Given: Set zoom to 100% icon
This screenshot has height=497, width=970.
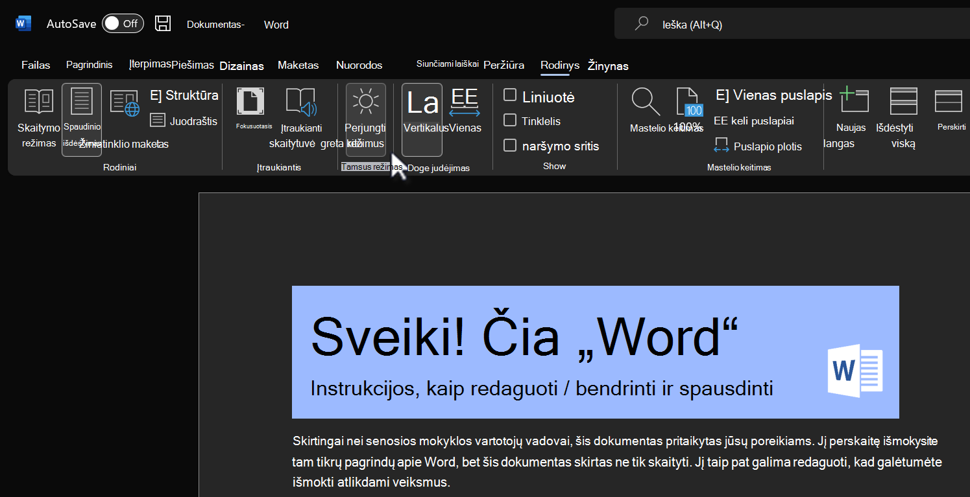Looking at the screenshot, I should [689, 102].
